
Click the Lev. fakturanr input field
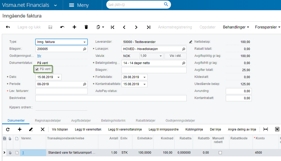pyautogui.click(x=61, y=91)
